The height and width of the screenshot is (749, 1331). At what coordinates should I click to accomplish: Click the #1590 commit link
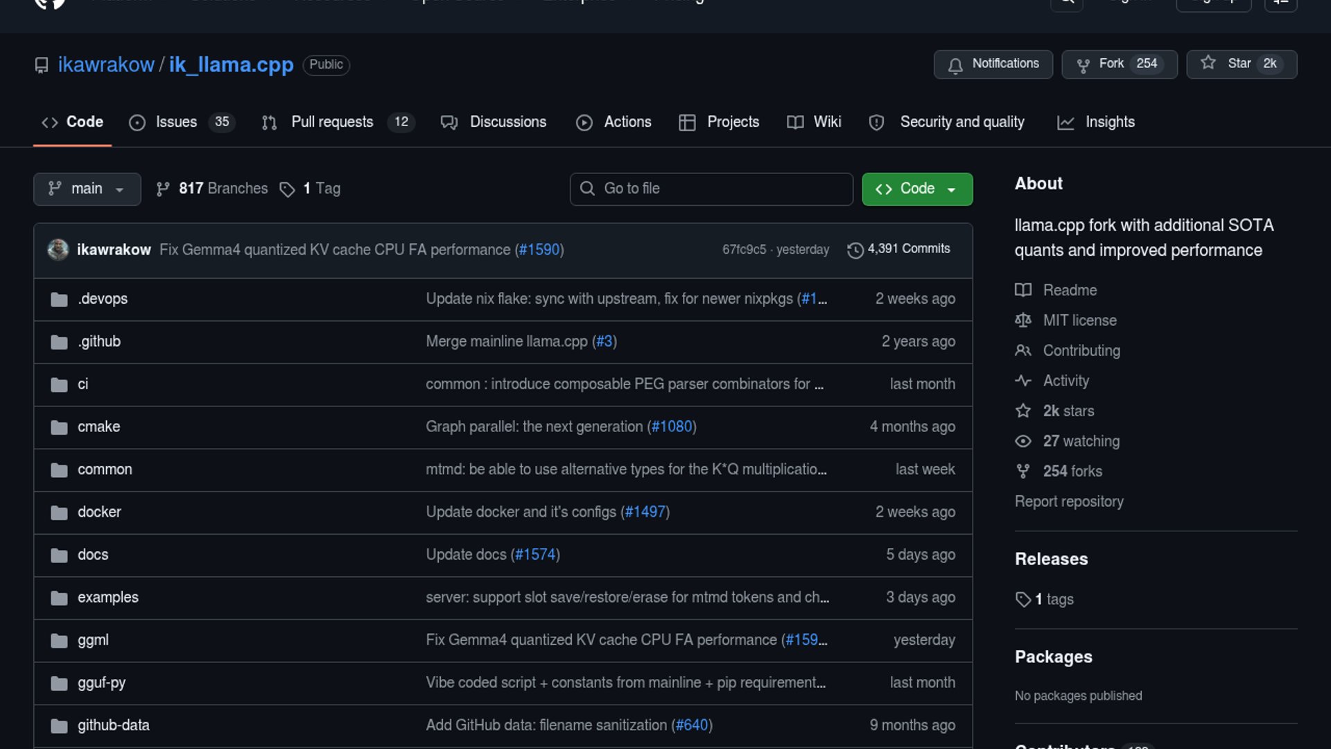(x=539, y=250)
